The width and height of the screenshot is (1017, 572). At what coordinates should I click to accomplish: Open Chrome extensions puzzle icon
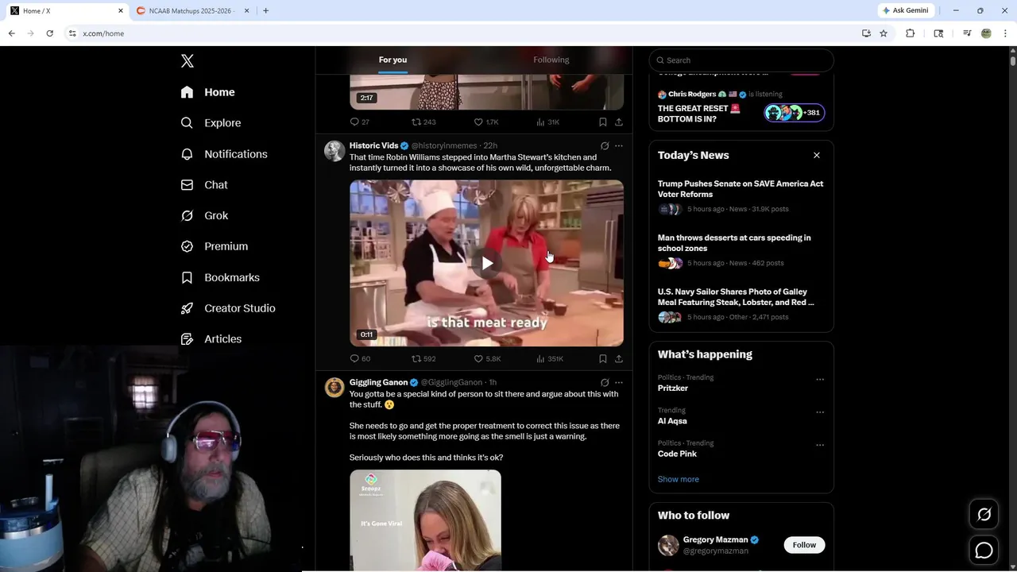point(911,33)
